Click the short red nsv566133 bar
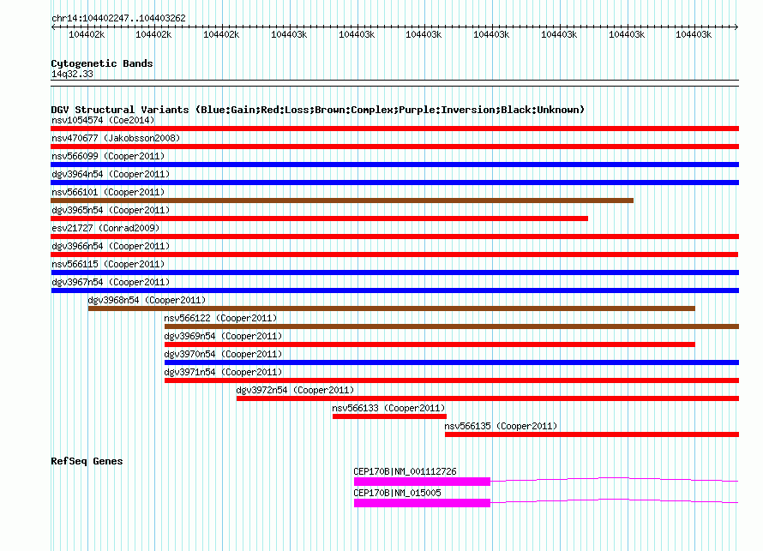The image size is (763, 551). point(389,416)
